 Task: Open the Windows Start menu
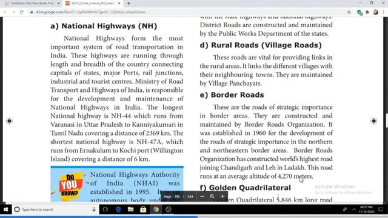click(x=5, y=210)
